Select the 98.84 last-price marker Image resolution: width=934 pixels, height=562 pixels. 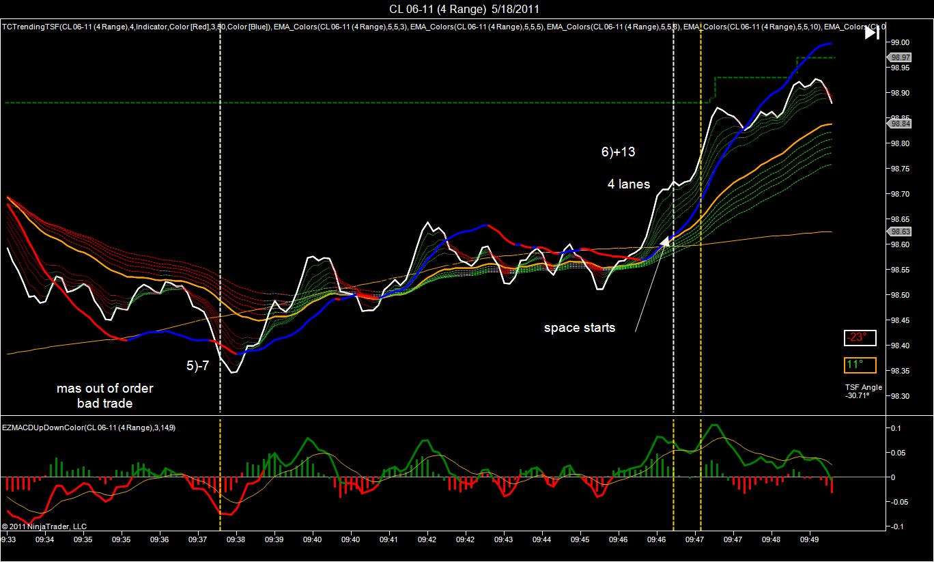[x=901, y=124]
